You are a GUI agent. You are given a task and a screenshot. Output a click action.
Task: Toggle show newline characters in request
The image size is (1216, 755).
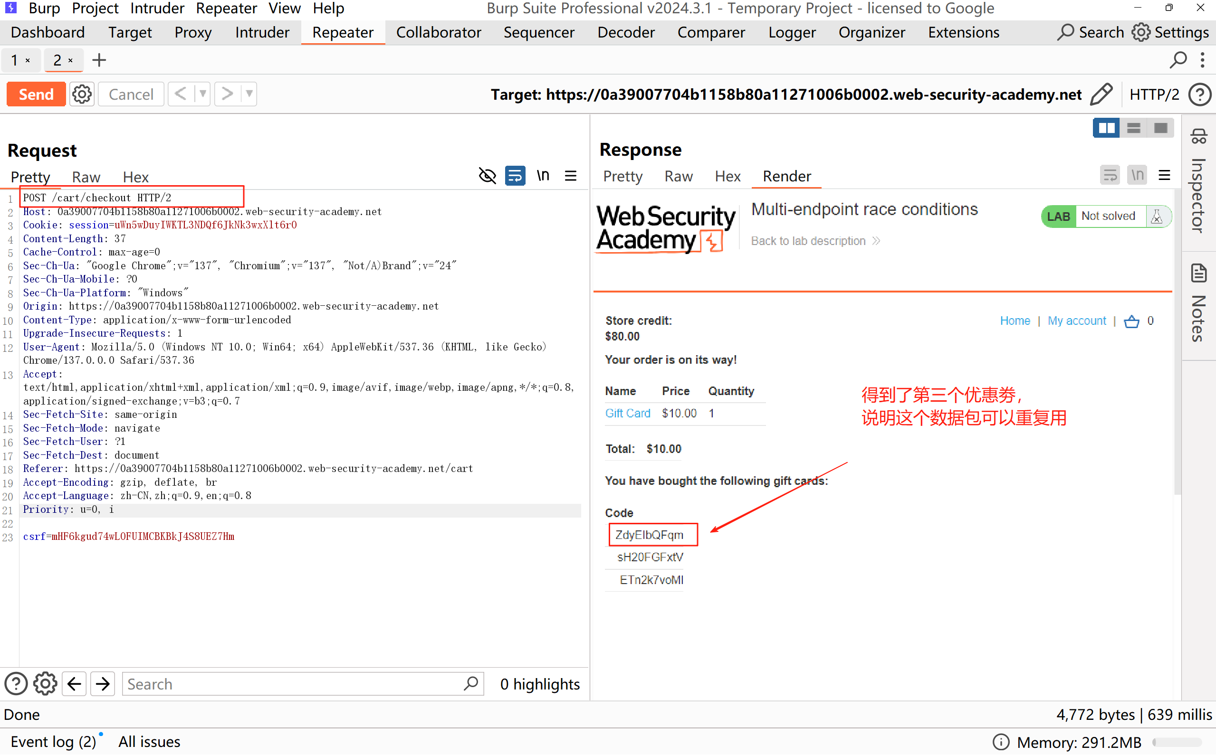pos(543,176)
